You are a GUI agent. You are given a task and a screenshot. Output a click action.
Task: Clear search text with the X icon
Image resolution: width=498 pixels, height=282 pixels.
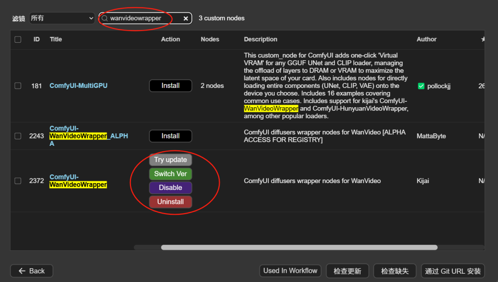tap(185, 18)
